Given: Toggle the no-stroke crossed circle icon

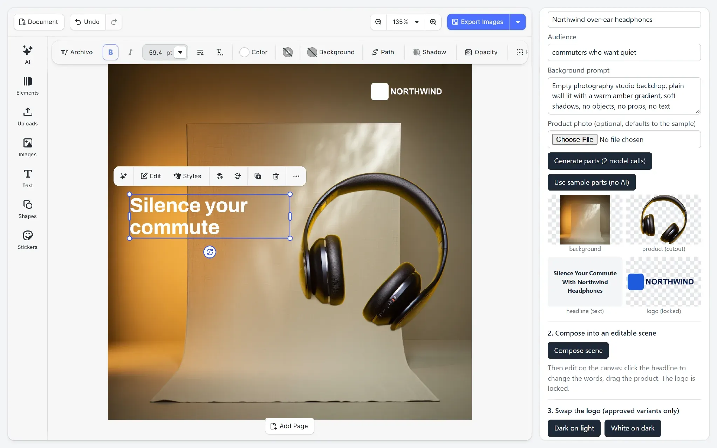Looking at the screenshot, I should (288, 52).
